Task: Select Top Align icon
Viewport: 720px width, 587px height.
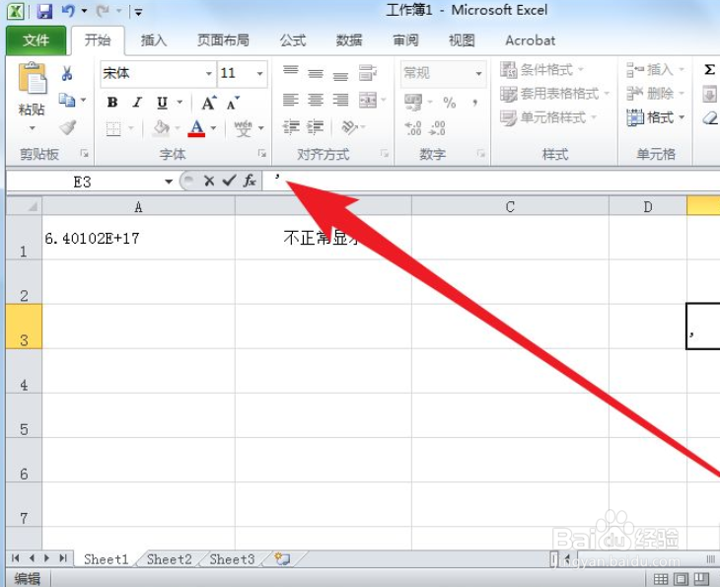Action: pyautogui.click(x=291, y=72)
